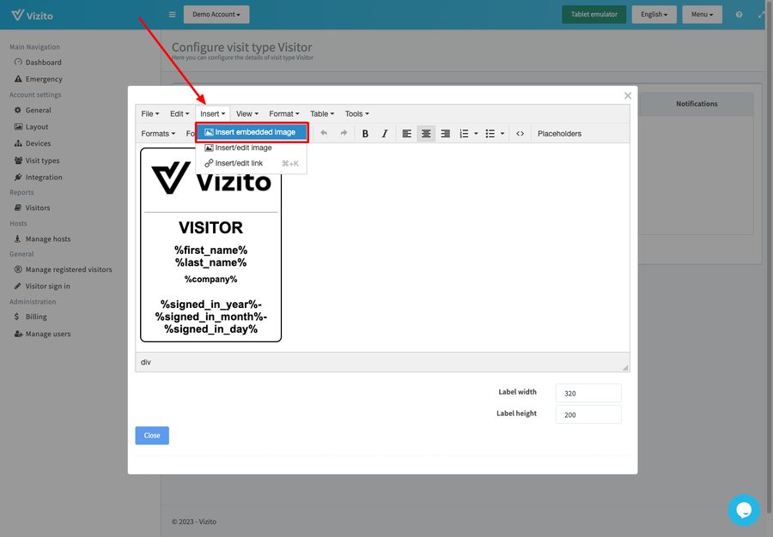Expand the Demo Account dropdown
The width and height of the screenshot is (773, 537).
[x=216, y=15]
